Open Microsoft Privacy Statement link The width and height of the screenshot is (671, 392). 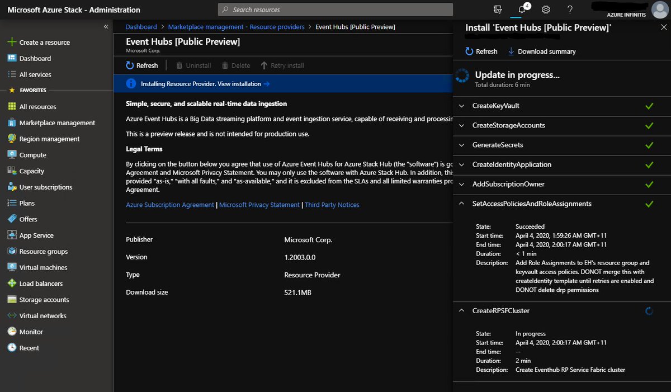click(x=259, y=205)
